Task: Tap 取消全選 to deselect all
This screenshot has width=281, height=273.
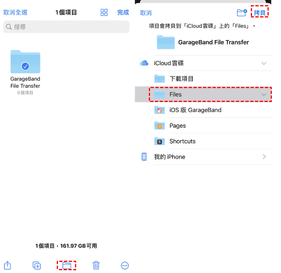Action: (15, 13)
